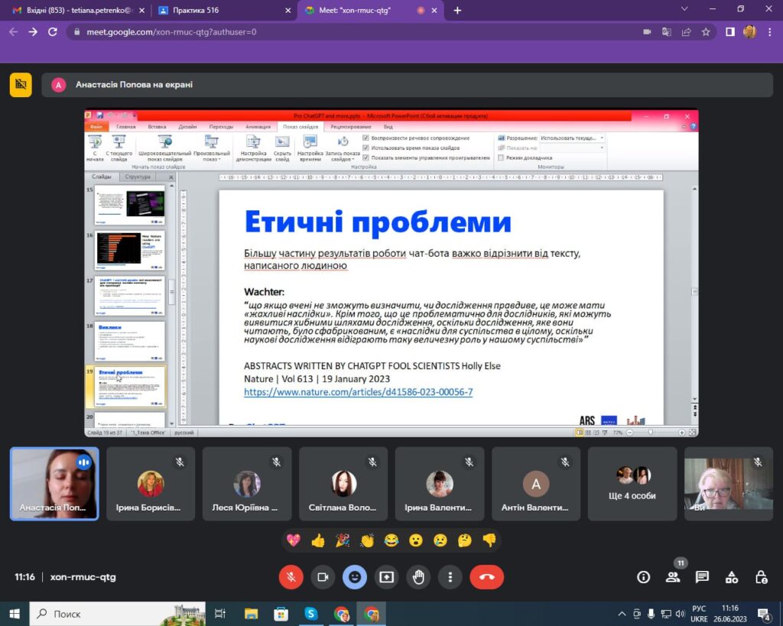Click the Present now button
Viewport: 783px width, 626px height.
pyautogui.click(x=387, y=577)
